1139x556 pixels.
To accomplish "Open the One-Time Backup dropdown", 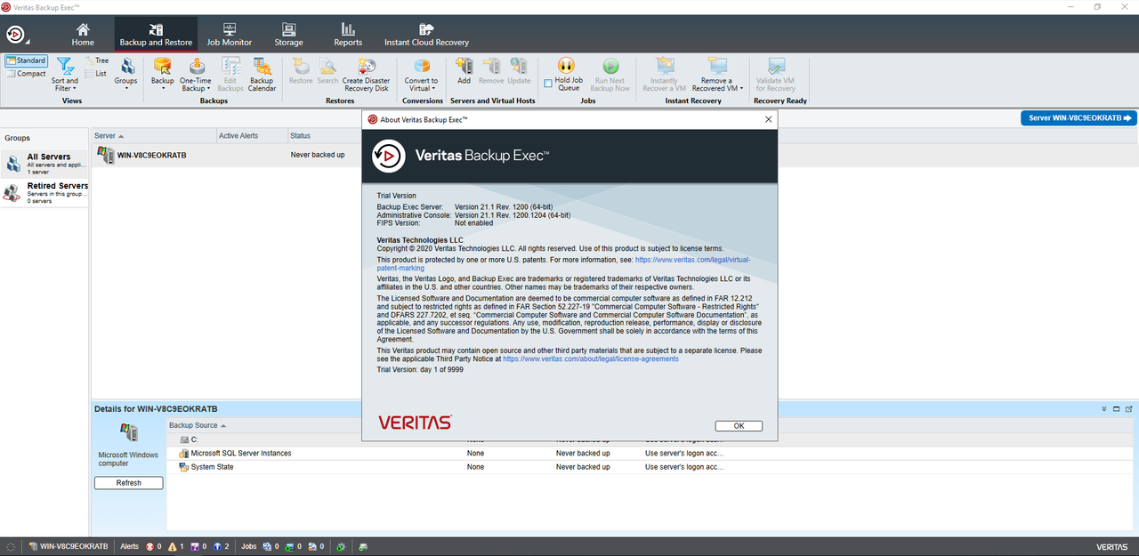I will pos(196,74).
